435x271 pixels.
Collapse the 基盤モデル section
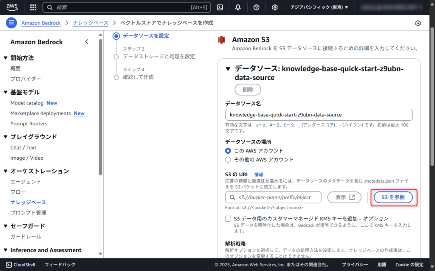pos(5,92)
